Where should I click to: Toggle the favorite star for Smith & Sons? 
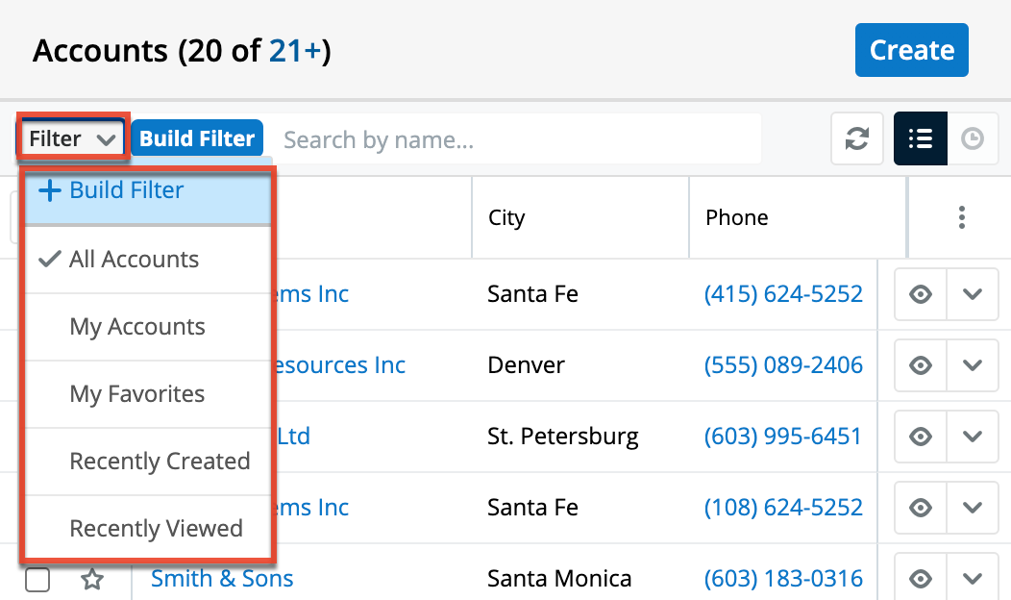[92, 579]
